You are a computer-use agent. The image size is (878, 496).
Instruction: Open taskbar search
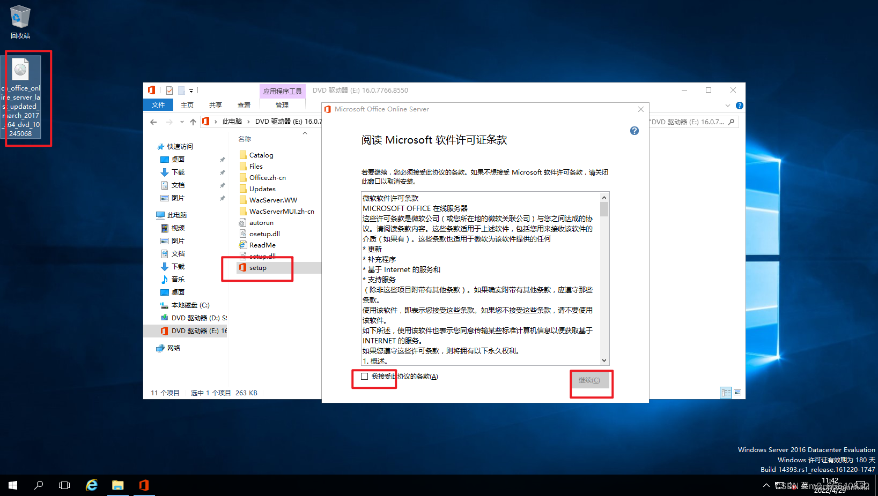point(39,485)
